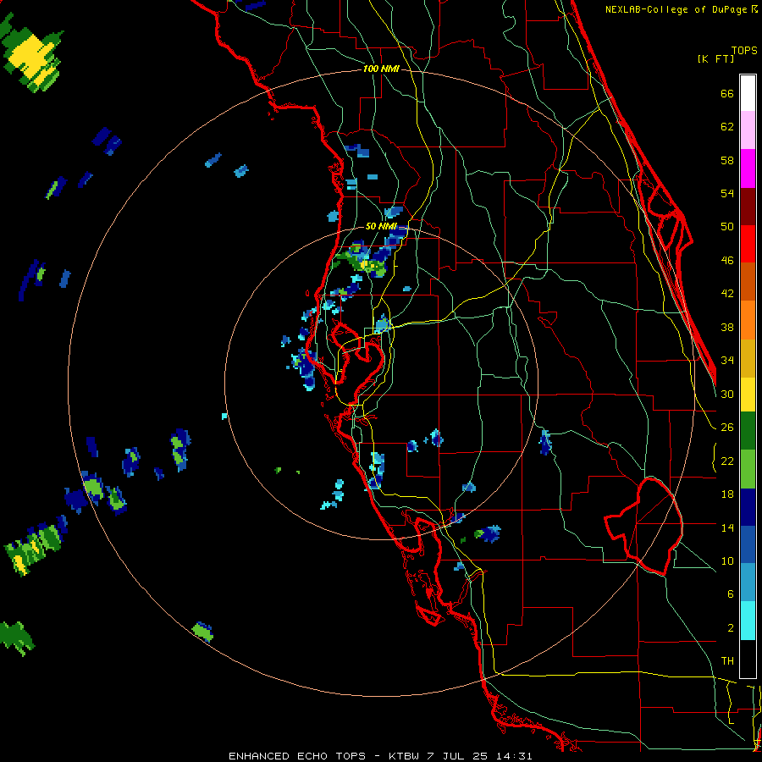Pick the medium blue legend swatch
The height and width of the screenshot is (762, 762).
pos(748,545)
